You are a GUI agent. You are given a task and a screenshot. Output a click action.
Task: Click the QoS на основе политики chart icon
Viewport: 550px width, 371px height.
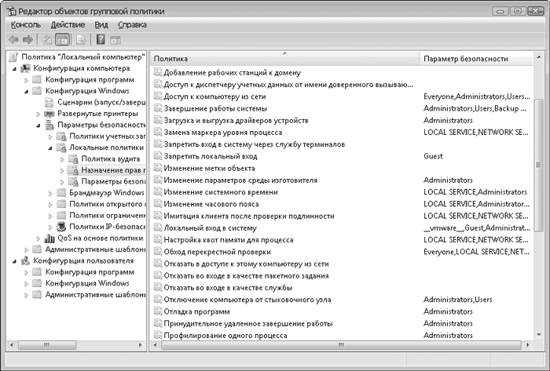[x=49, y=238]
